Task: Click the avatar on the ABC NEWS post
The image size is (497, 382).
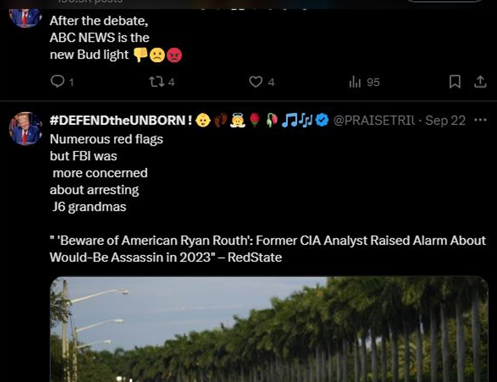Action: coord(25,18)
